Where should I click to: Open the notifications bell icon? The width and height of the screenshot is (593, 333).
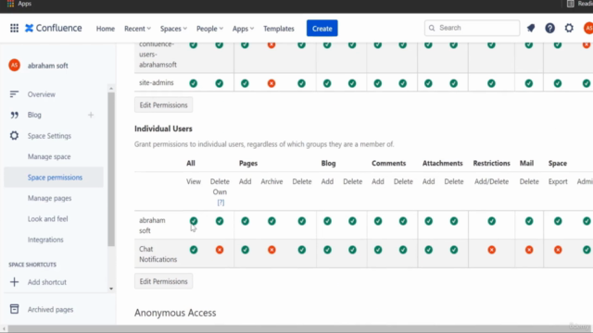tap(531, 28)
